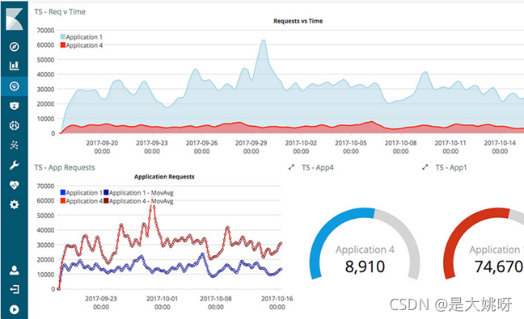Click the Application Requests chart heading

(164, 177)
